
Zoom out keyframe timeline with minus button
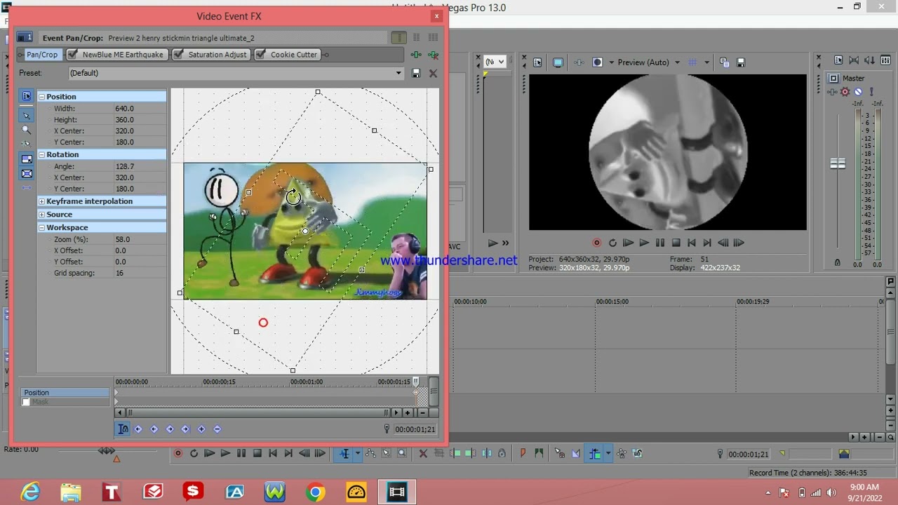(x=422, y=413)
